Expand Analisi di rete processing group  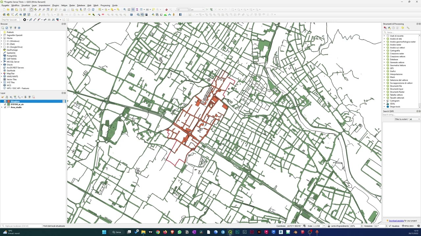click(x=384, y=39)
